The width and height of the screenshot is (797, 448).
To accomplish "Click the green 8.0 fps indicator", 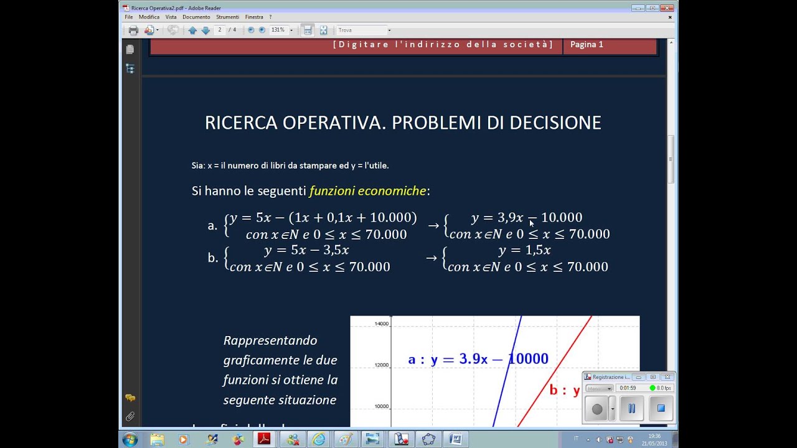I will (661, 388).
